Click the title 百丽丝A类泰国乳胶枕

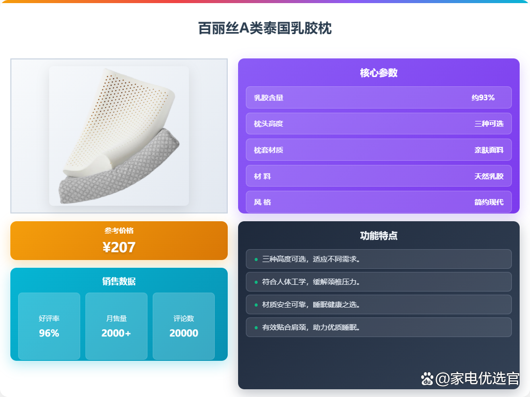pyautogui.click(x=264, y=28)
